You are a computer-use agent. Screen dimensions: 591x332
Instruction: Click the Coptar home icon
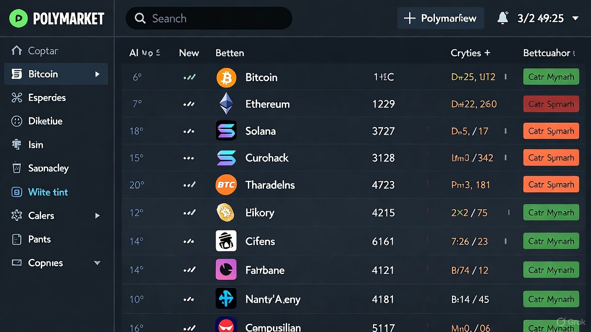click(17, 51)
